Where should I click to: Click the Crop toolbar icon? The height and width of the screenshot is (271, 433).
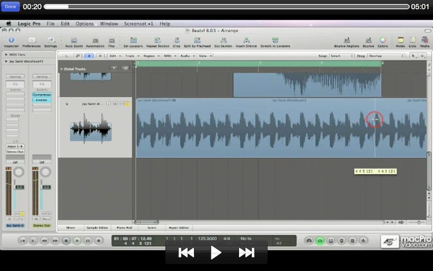[177, 40]
